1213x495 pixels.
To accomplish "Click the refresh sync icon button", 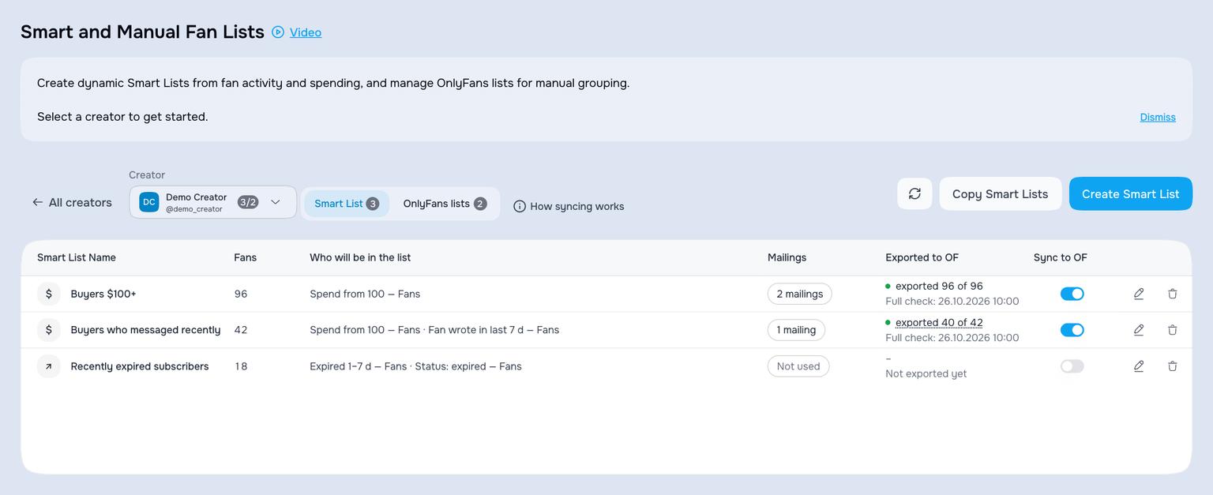I will [x=914, y=193].
